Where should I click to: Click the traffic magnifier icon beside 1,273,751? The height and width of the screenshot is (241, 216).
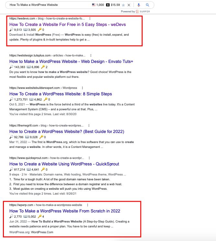click(x=11, y=99)
